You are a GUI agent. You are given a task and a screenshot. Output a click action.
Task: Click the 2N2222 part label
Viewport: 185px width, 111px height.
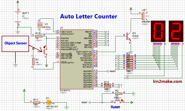(x=135, y=36)
